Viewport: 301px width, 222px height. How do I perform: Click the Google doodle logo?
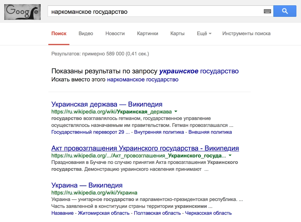23,12
